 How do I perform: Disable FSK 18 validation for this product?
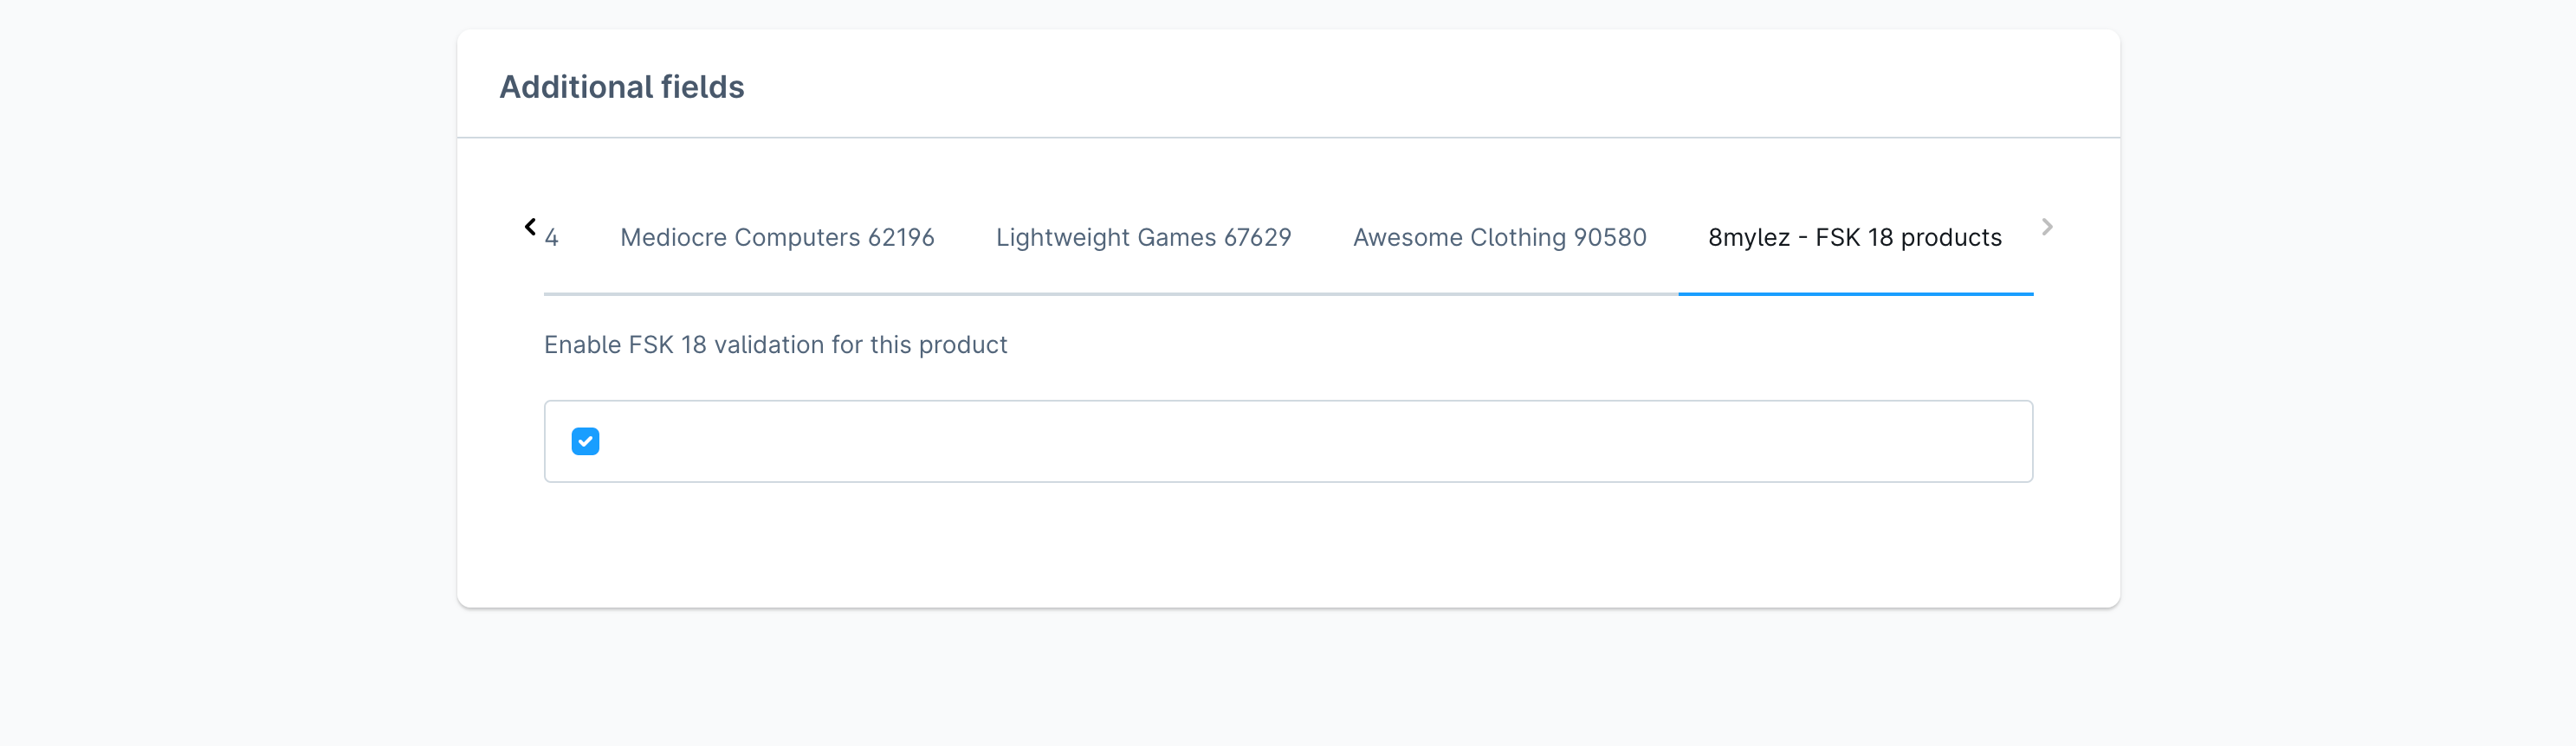(585, 441)
